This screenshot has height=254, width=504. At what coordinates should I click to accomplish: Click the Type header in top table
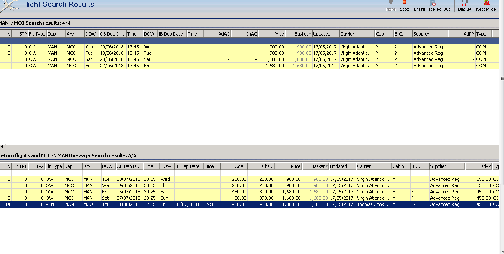coord(484,34)
